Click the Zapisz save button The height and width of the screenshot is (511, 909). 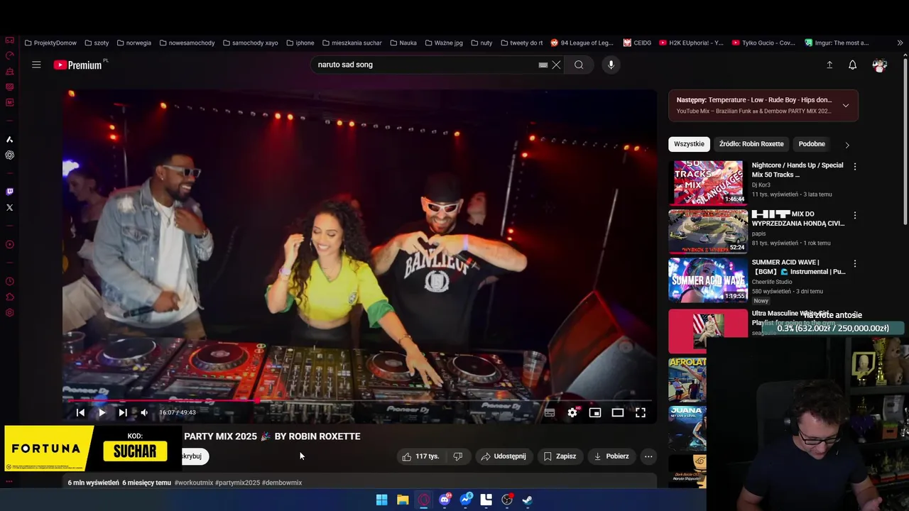tap(560, 456)
